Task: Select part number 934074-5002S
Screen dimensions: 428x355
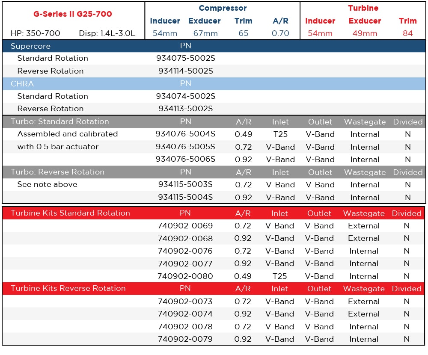Action: pyautogui.click(x=186, y=96)
